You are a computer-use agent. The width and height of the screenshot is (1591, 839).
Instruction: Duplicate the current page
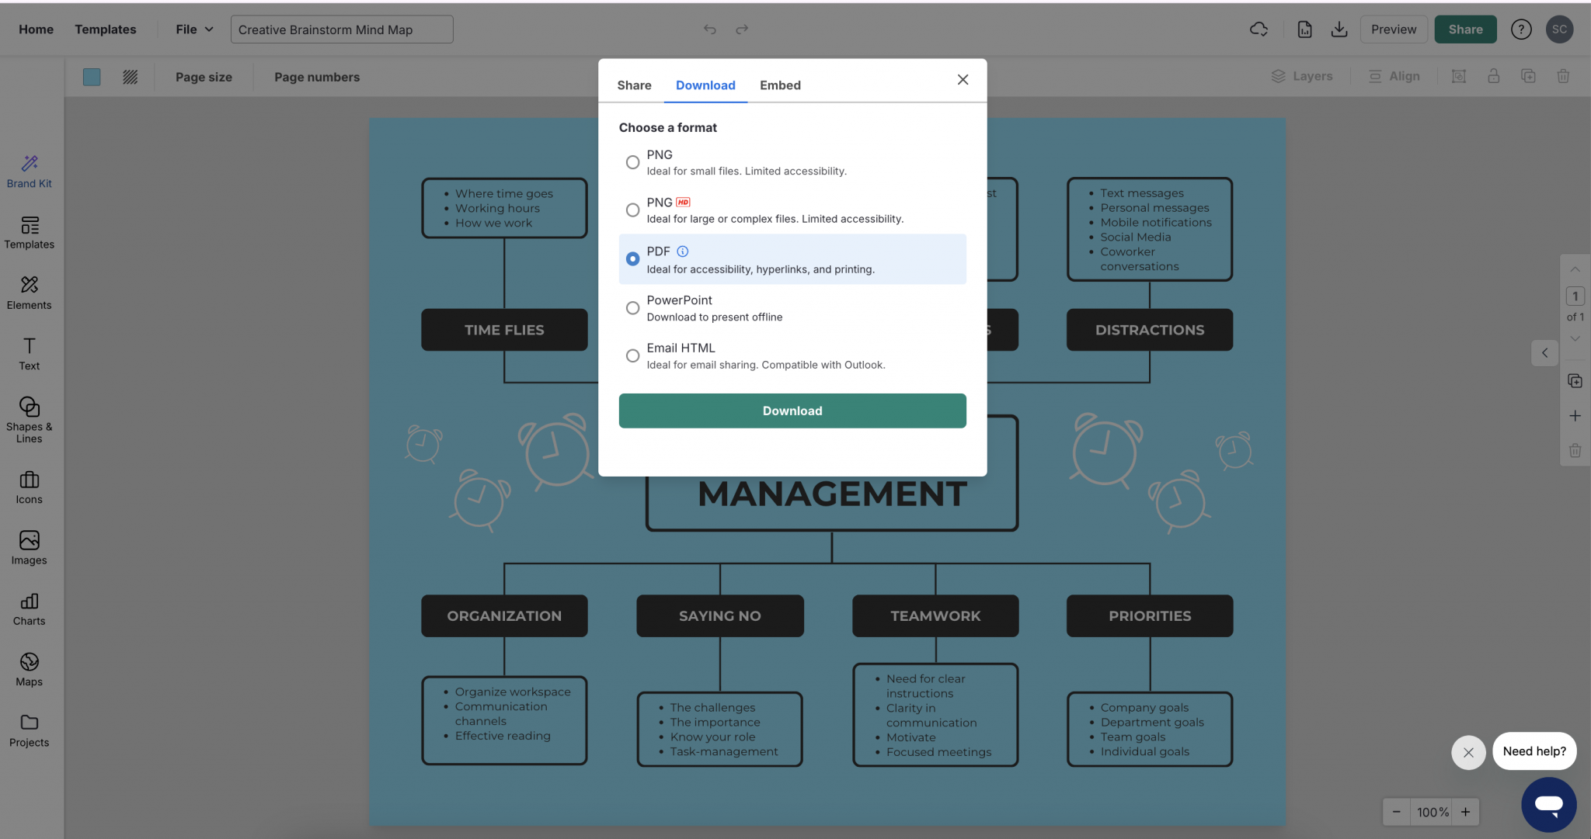coord(1575,380)
